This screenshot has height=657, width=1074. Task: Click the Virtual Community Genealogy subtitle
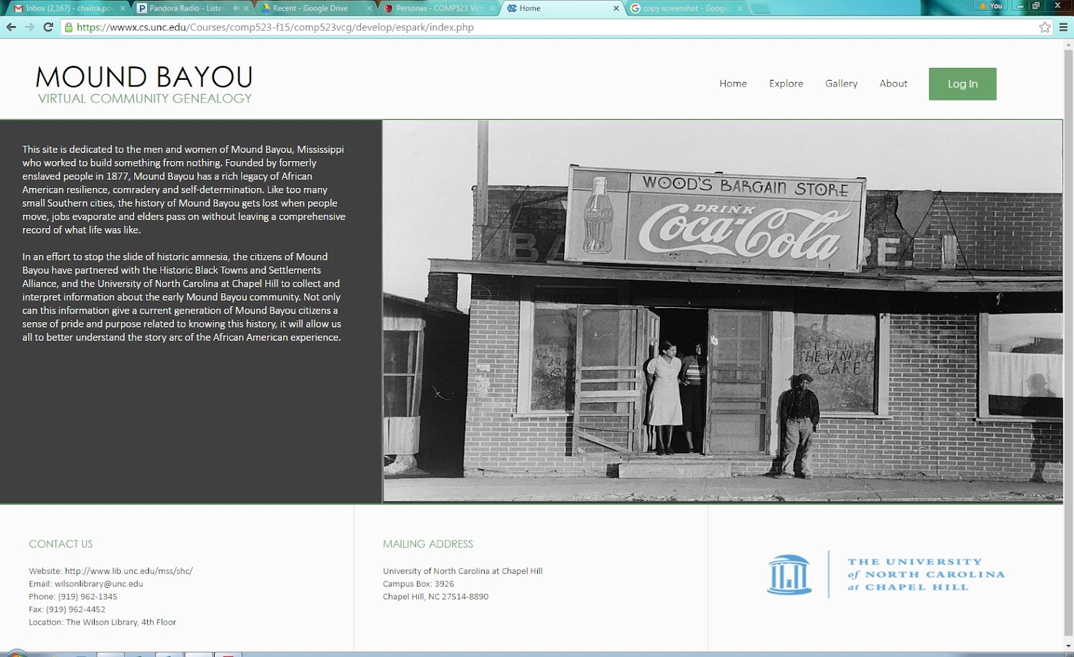click(145, 99)
